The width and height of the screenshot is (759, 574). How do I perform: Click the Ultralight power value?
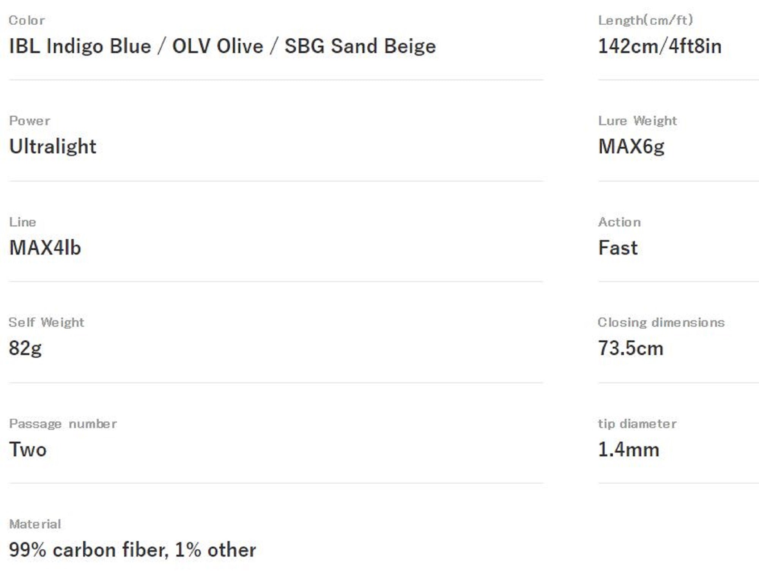[x=52, y=146]
